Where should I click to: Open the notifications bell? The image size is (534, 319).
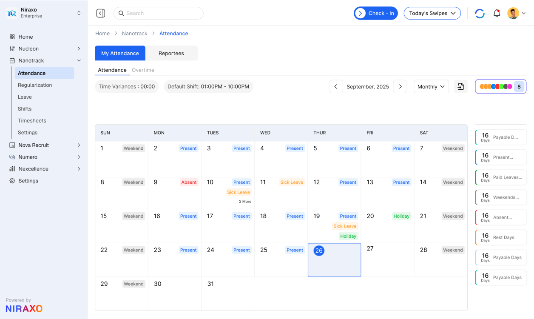(497, 13)
